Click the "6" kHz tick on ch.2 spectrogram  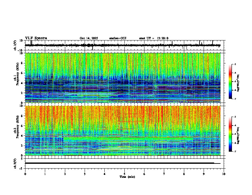click(x=22, y=126)
